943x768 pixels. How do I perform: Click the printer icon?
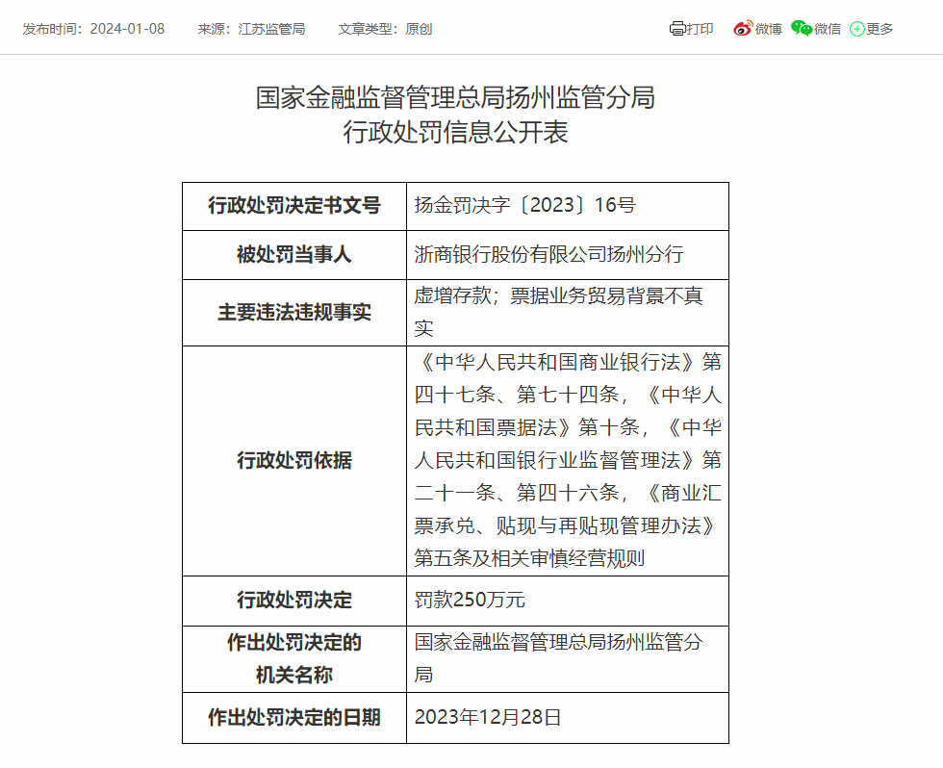point(677,28)
